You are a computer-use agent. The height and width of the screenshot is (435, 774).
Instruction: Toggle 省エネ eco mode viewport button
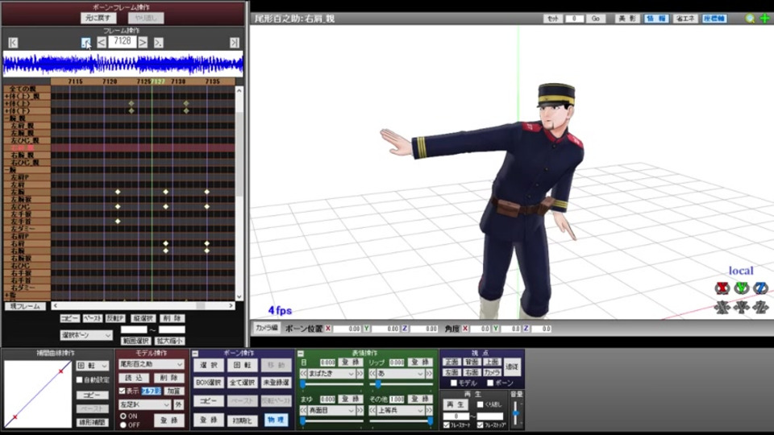point(685,19)
